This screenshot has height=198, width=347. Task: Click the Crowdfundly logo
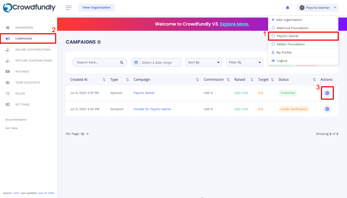[29, 7]
